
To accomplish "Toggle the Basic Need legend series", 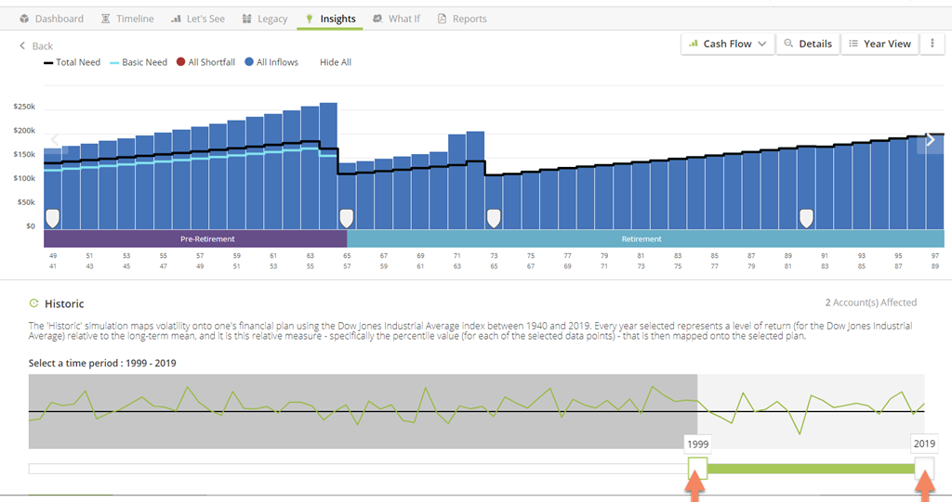I will [139, 62].
